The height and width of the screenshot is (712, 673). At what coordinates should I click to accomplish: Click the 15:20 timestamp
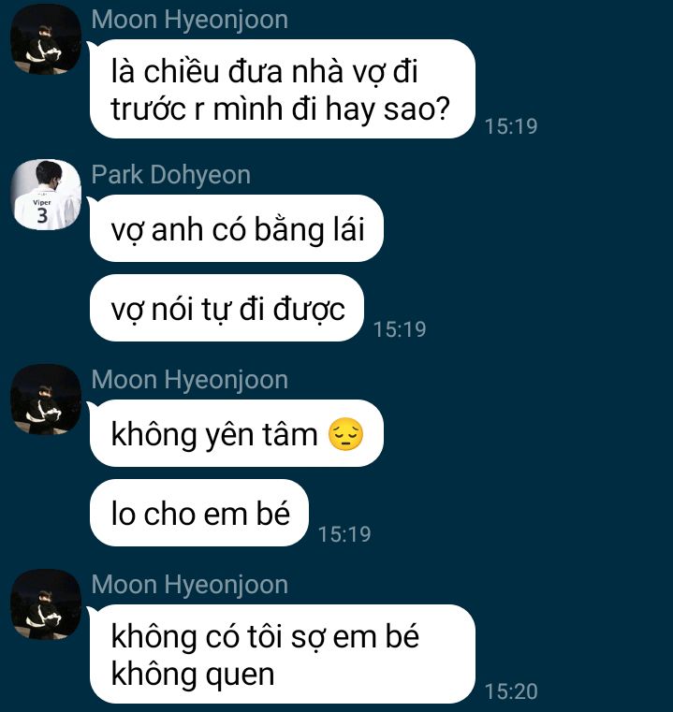pos(511,691)
